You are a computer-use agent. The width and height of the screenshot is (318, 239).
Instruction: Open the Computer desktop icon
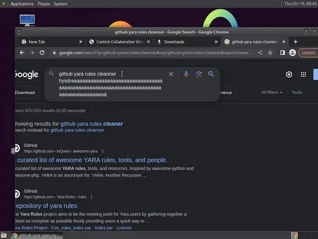pos(27,21)
